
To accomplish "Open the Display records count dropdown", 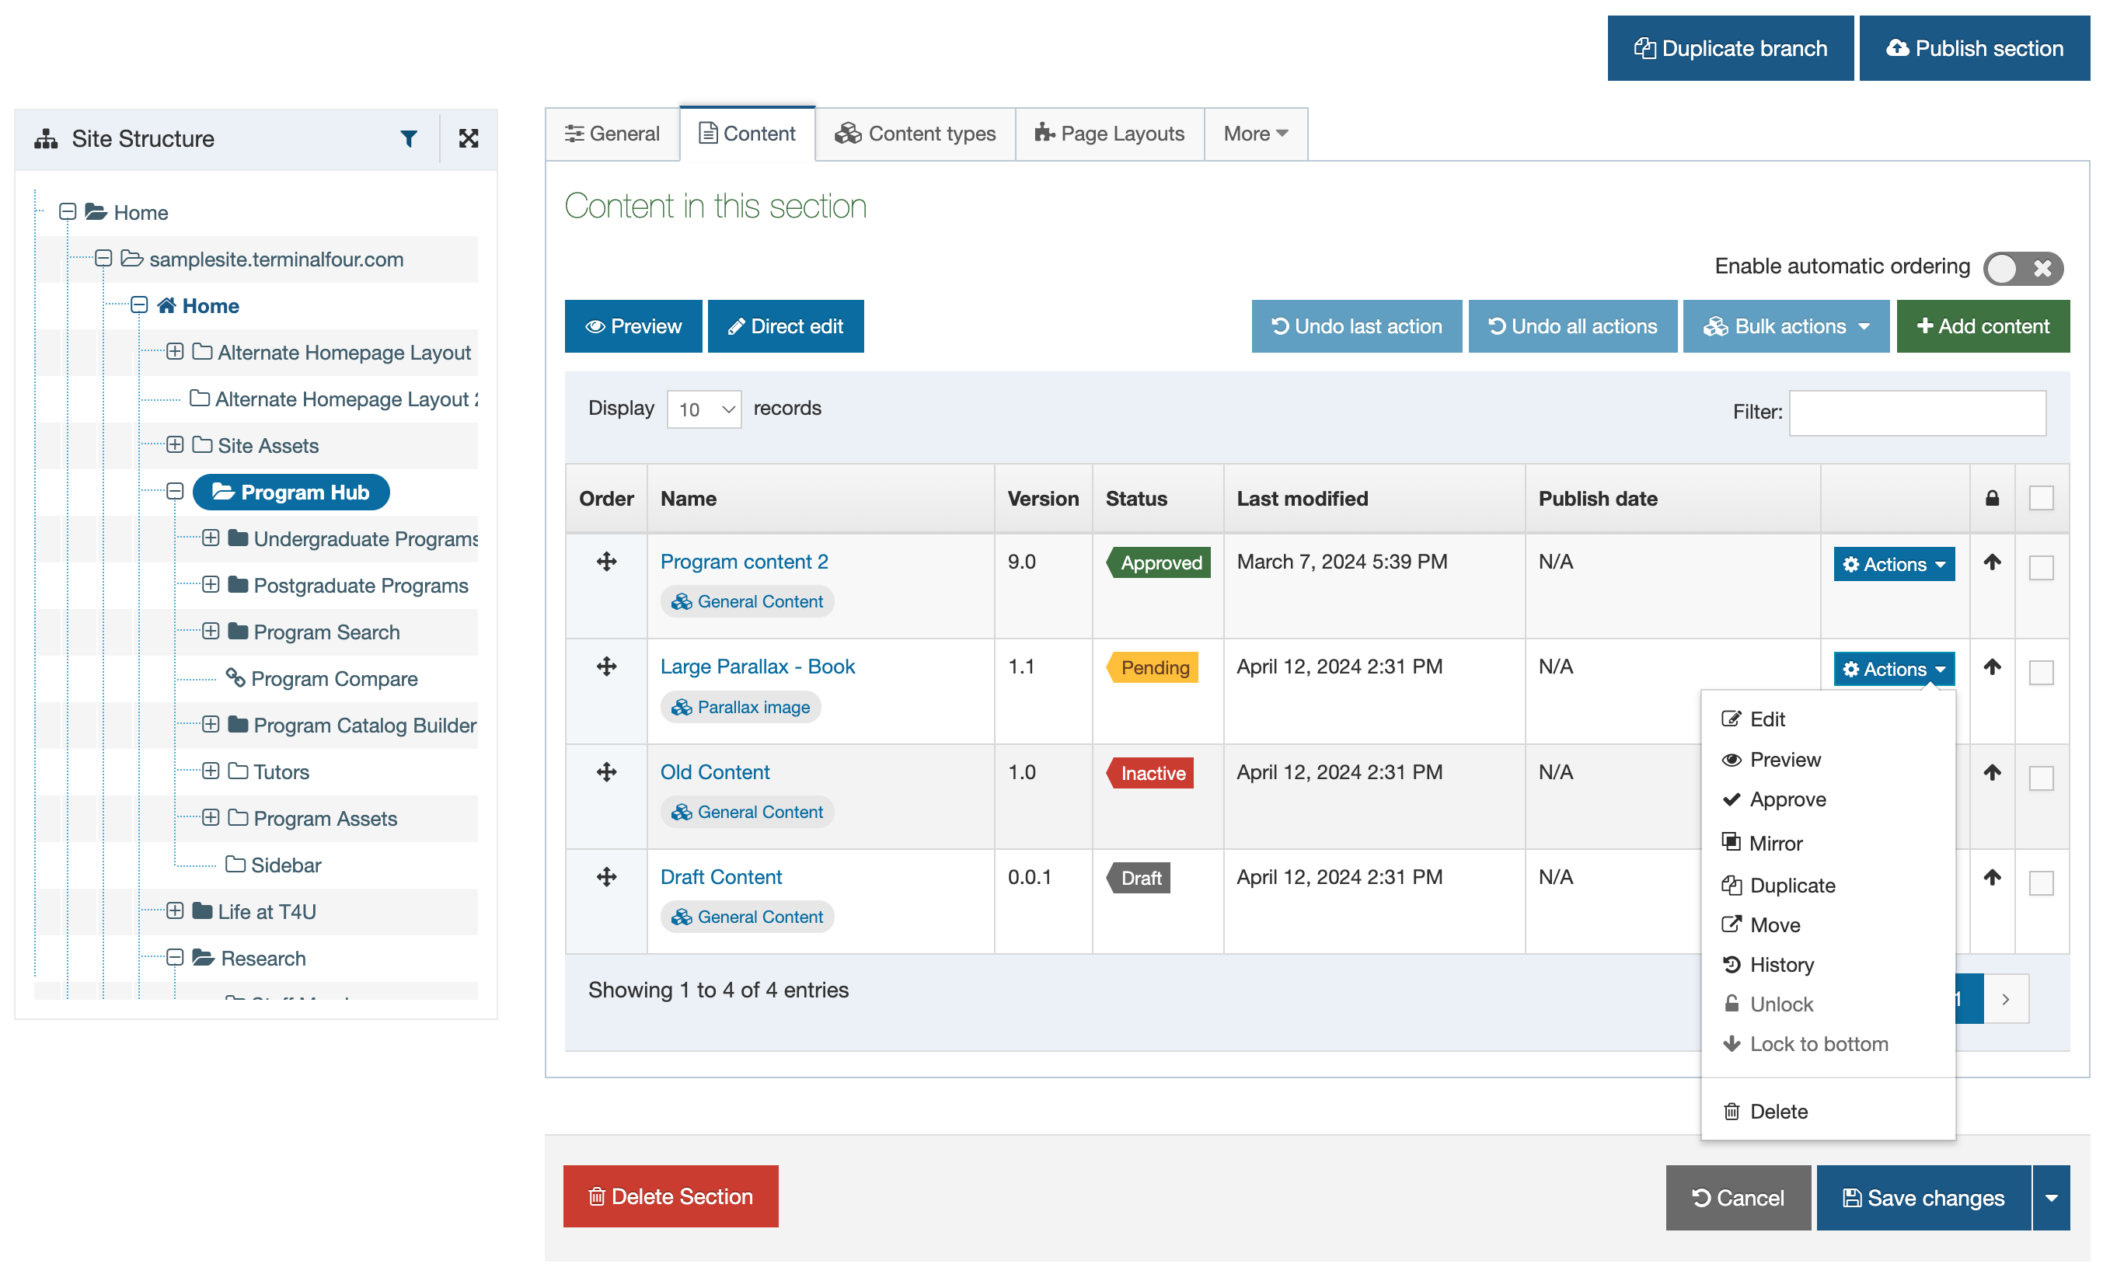I will point(704,409).
